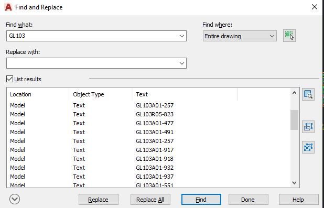Click the Done button

click(248, 200)
